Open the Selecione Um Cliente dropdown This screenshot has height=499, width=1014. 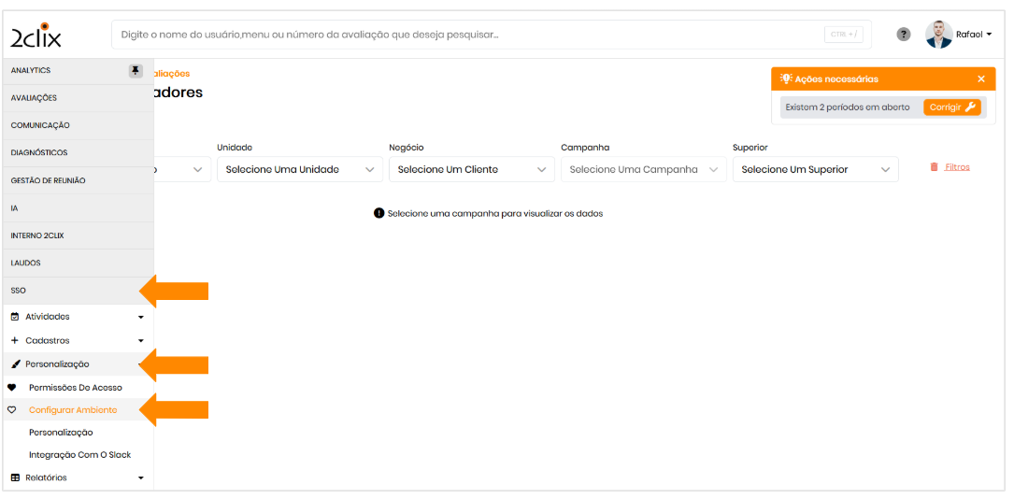pyautogui.click(x=471, y=169)
